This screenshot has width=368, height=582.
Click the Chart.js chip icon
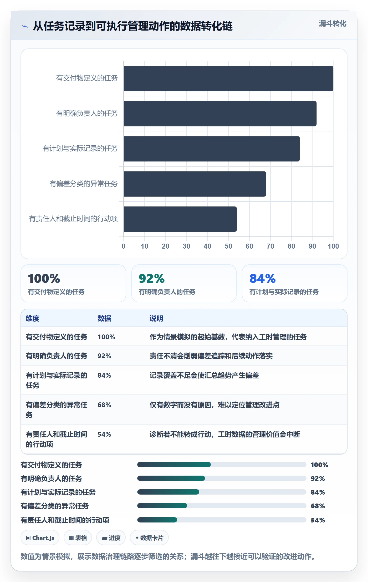tap(28, 538)
